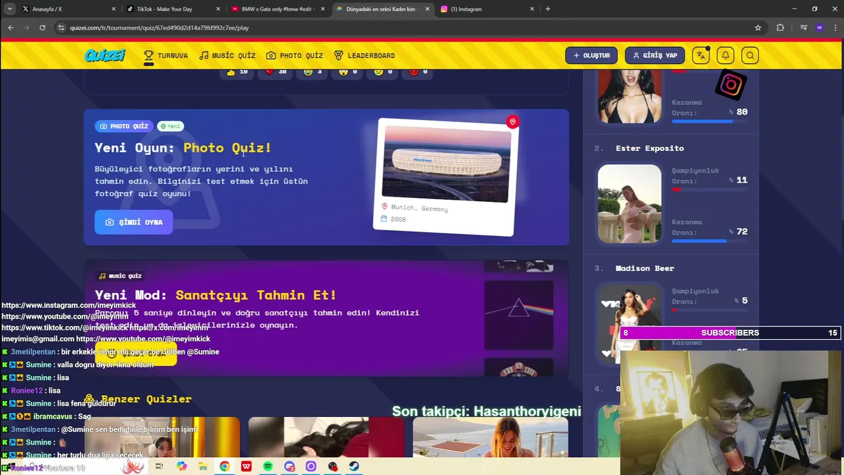This screenshot has height=475, width=844.
Task: Open the Photo Quiz menu item
Action: (295, 55)
